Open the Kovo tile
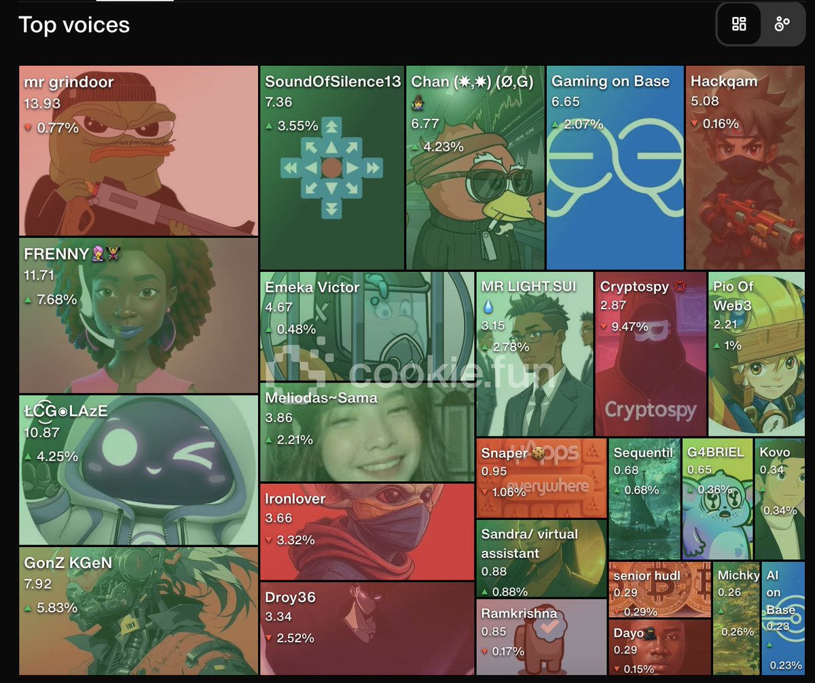The width and height of the screenshot is (815, 683). pos(780,499)
